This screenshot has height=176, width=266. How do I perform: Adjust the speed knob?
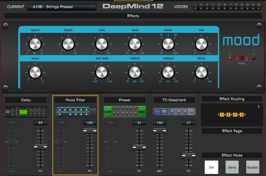[35, 44]
